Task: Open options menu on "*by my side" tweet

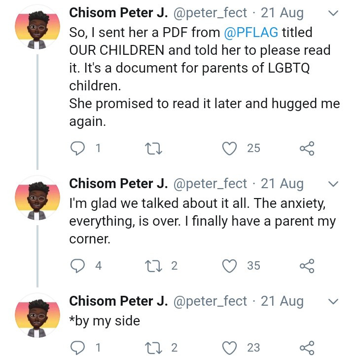Action: pos(333,301)
